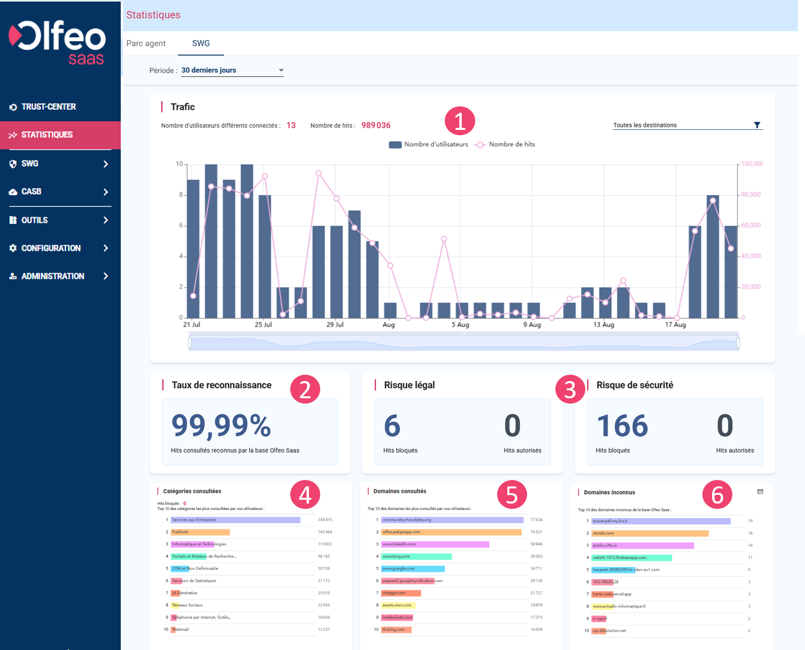Toggle the Nombre de hits legend series

point(505,144)
